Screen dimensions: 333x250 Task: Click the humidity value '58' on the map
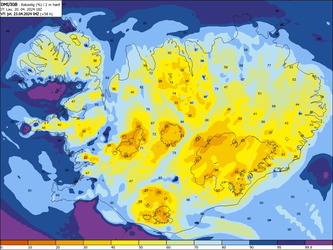[x=226, y=67]
